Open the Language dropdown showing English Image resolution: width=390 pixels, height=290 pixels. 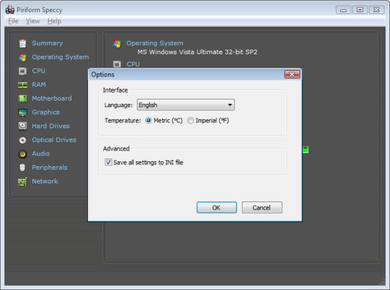click(x=185, y=105)
